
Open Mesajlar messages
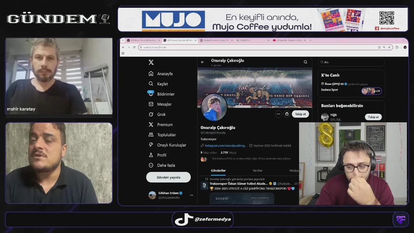[160, 104]
